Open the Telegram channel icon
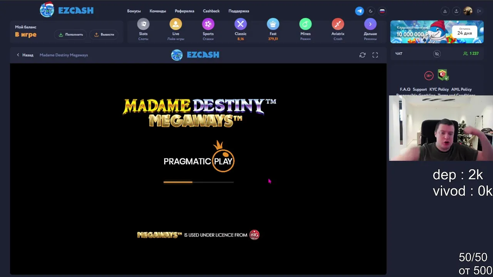Screen dimensions: 493x277 (x=359, y=11)
